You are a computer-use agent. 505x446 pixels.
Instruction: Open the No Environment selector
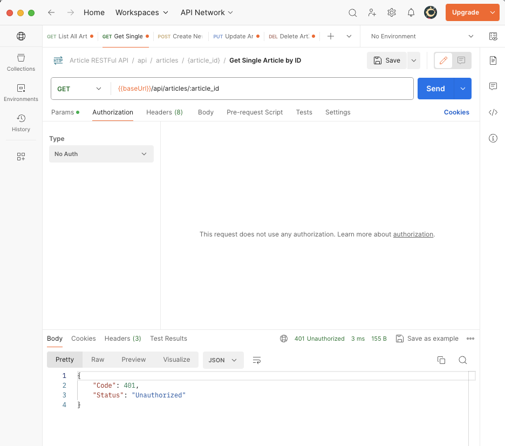[x=422, y=36]
